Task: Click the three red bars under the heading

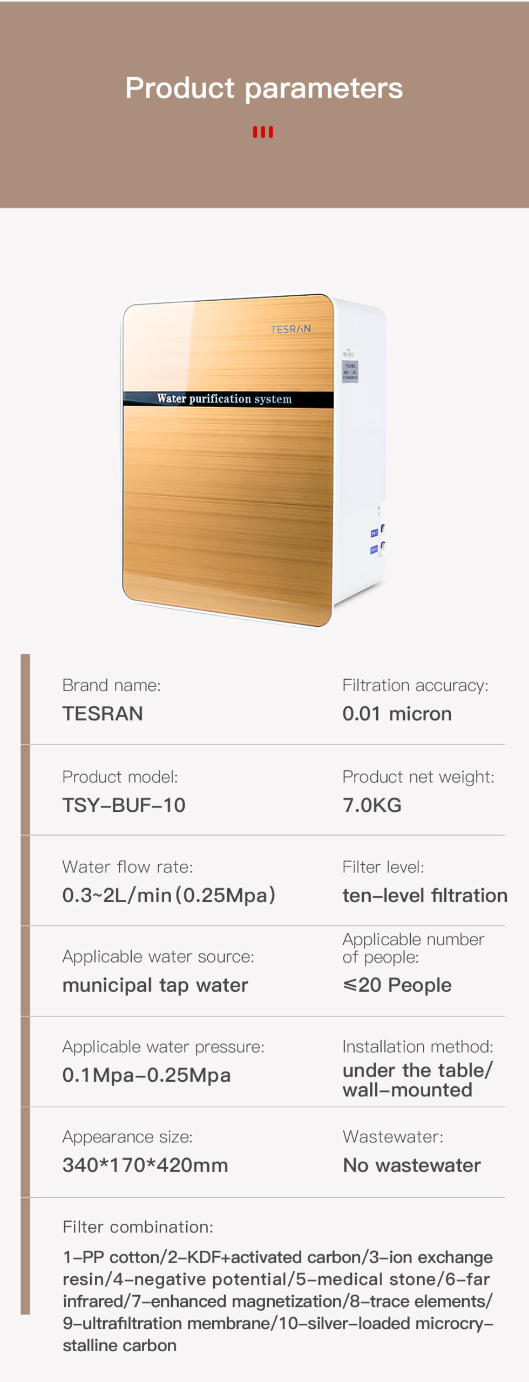Action: click(263, 132)
